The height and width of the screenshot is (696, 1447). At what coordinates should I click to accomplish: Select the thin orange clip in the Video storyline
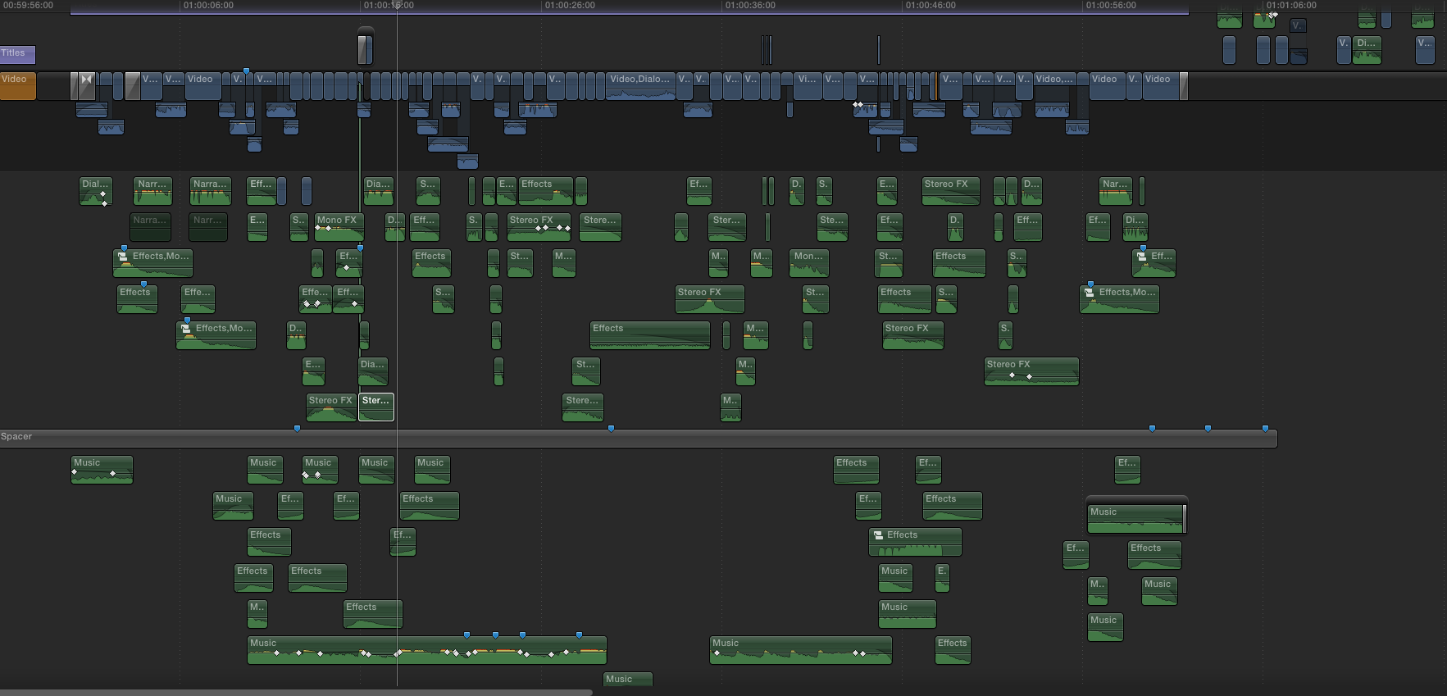pyautogui.click(x=935, y=85)
